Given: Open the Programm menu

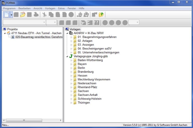Looking at the screenshot, I should point(9,8).
